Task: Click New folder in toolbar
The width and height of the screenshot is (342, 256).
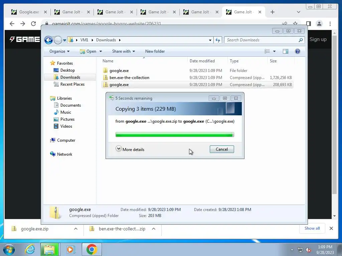Action: pos(155,51)
